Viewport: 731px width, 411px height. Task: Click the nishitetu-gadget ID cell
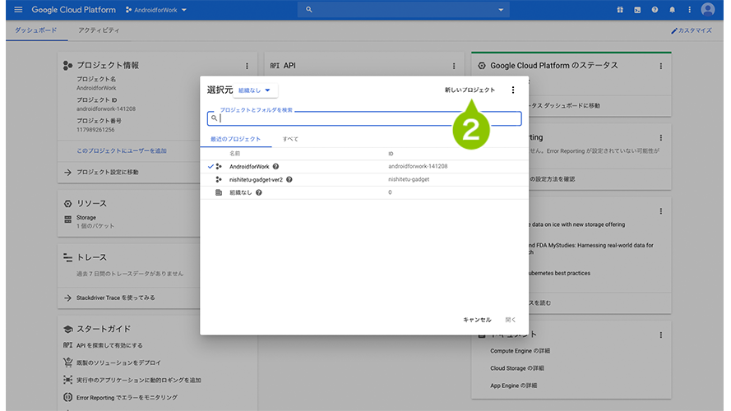pyautogui.click(x=409, y=179)
